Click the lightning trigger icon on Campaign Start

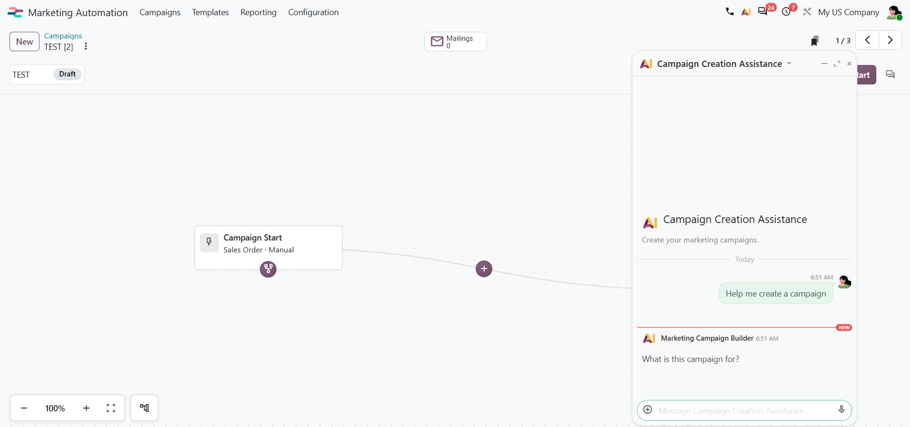pos(209,242)
